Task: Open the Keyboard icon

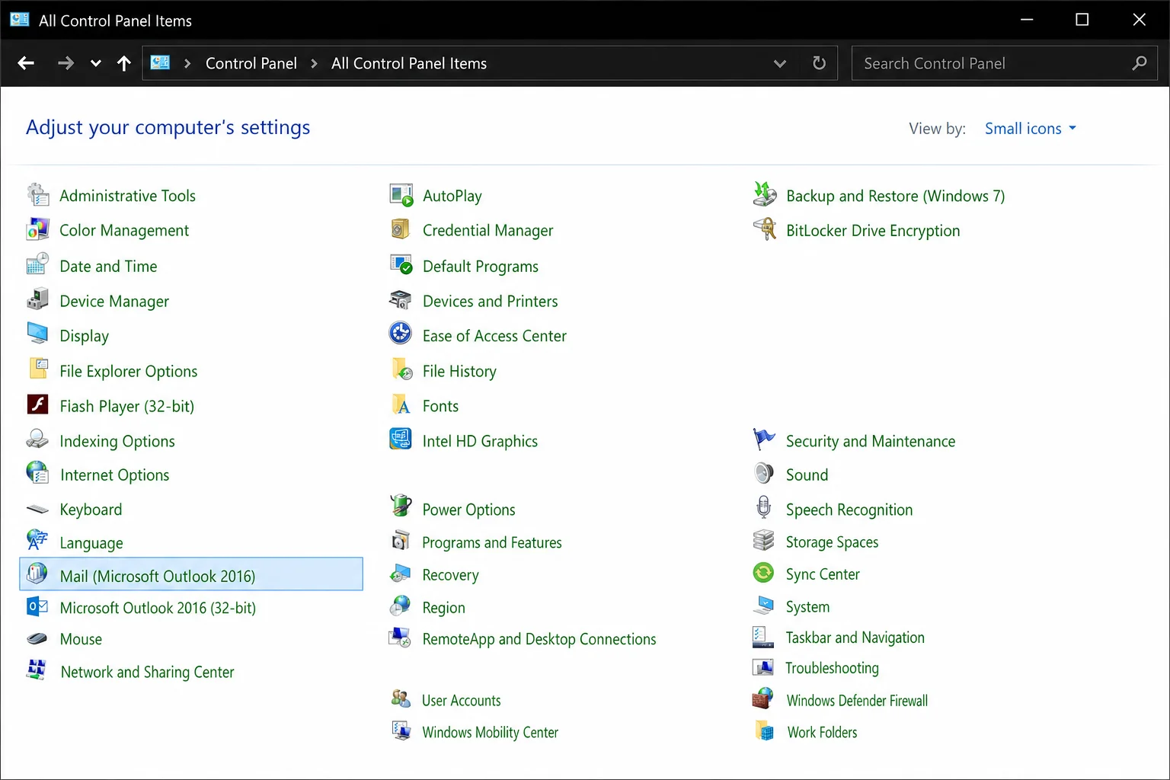Action: click(37, 509)
